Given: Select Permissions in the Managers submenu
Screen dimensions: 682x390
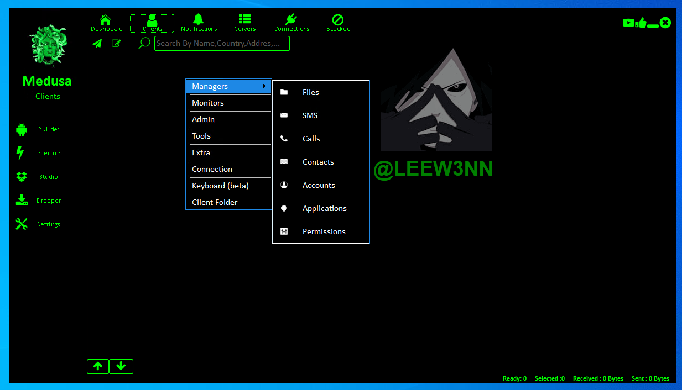Looking at the screenshot, I should tap(324, 231).
